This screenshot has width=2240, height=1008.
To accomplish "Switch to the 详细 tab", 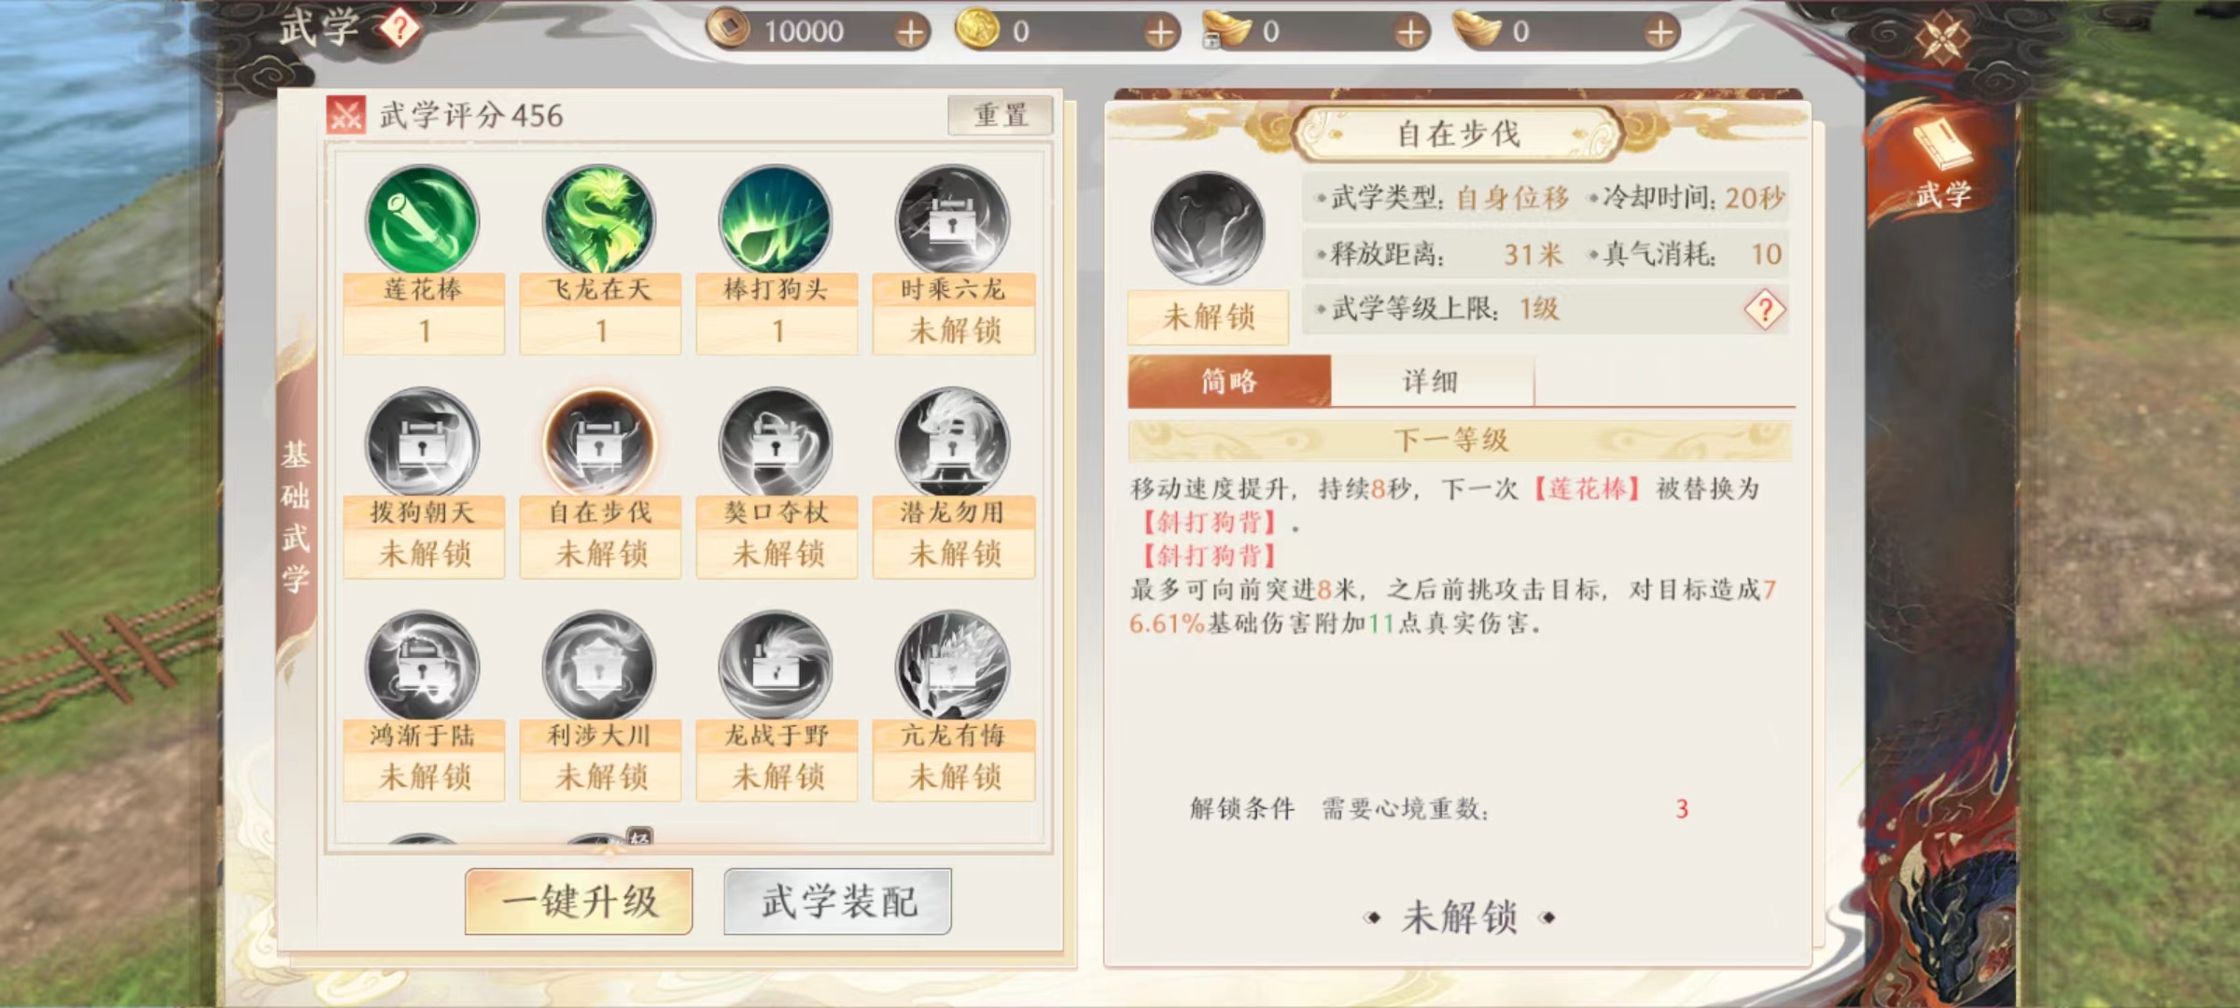I will [x=1432, y=381].
